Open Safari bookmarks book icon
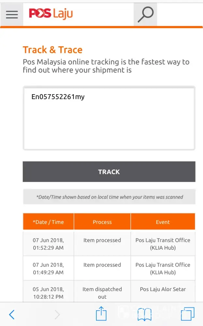The image size is (203, 326). coord(145,315)
